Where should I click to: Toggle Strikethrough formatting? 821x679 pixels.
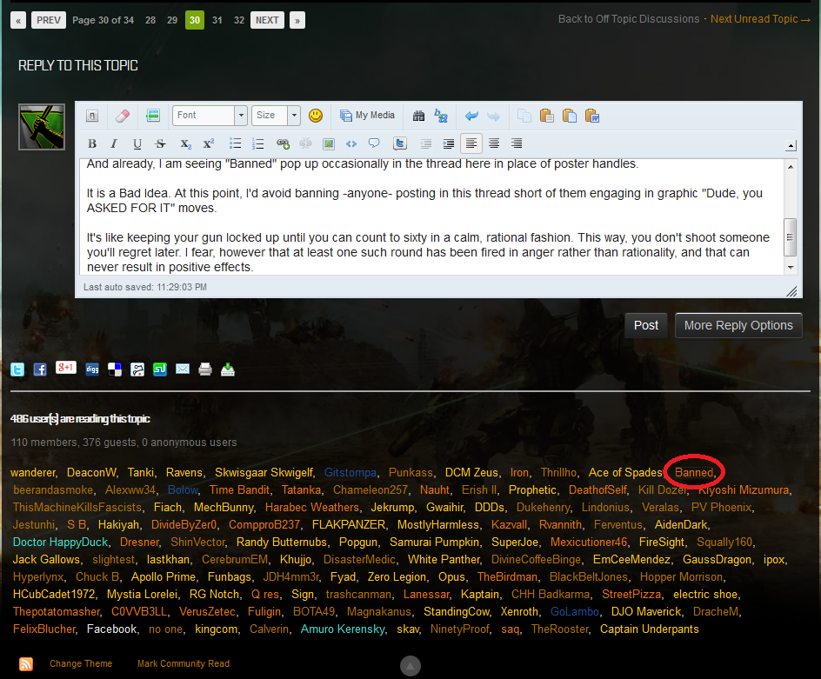point(160,143)
